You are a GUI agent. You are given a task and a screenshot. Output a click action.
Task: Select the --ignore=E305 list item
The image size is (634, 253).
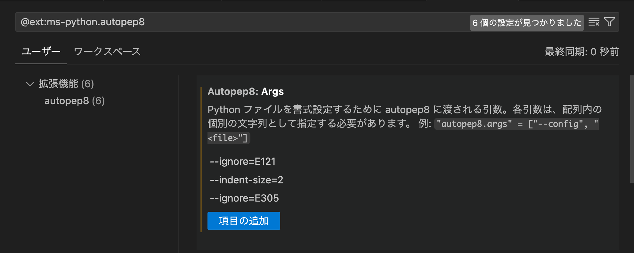244,198
